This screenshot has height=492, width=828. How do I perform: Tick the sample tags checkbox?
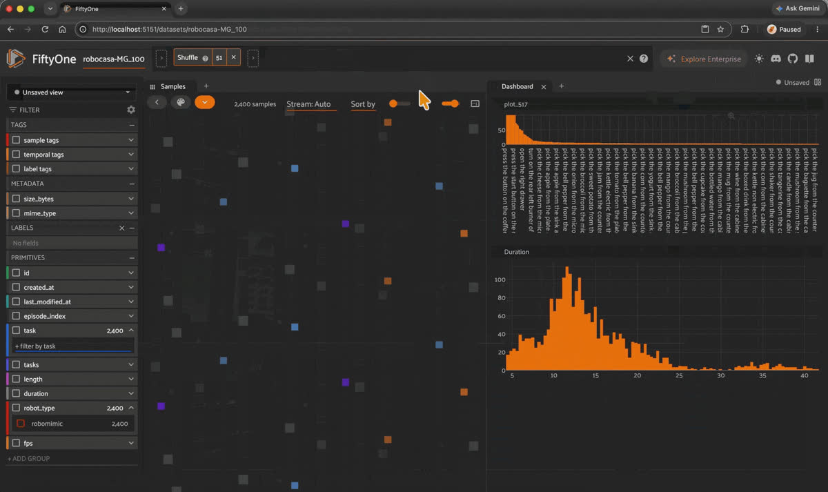[x=17, y=140]
